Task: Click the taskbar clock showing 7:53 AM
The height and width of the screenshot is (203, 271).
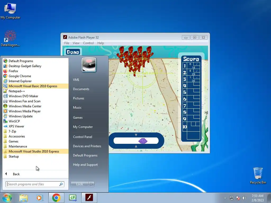Action: coord(258,198)
